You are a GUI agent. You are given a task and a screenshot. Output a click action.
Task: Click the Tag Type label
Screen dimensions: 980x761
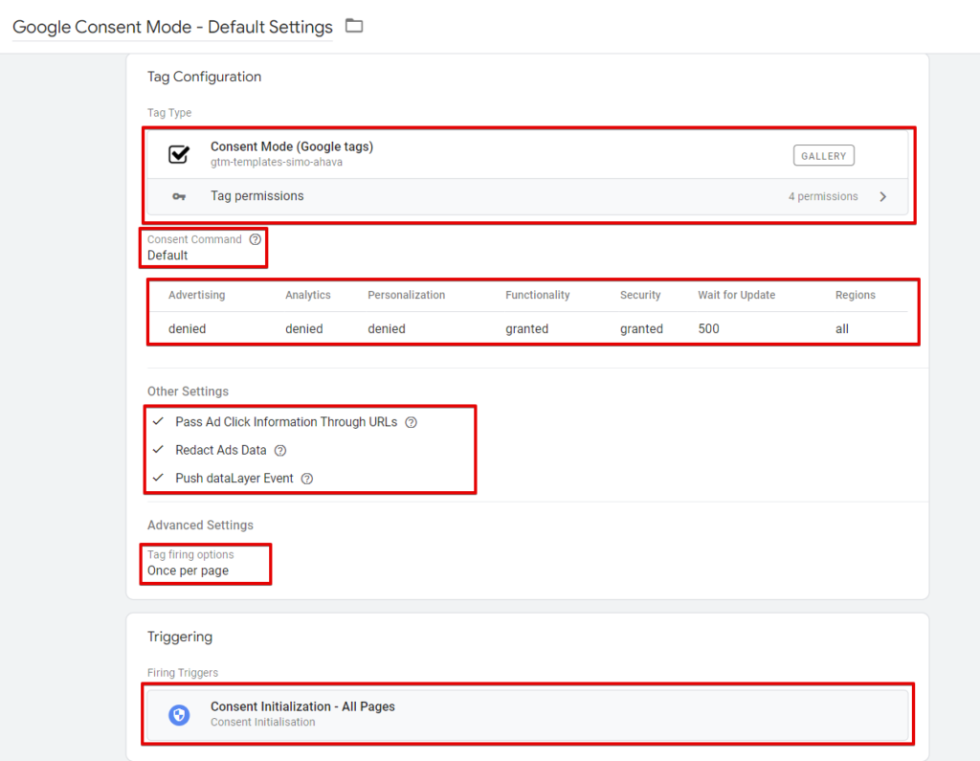[x=169, y=113]
